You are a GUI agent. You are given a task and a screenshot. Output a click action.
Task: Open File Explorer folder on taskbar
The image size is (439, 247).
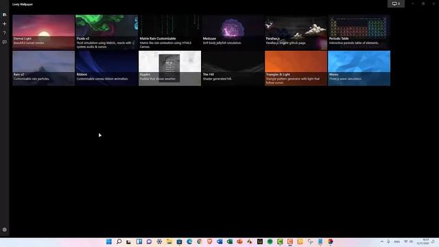pos(169,242)
